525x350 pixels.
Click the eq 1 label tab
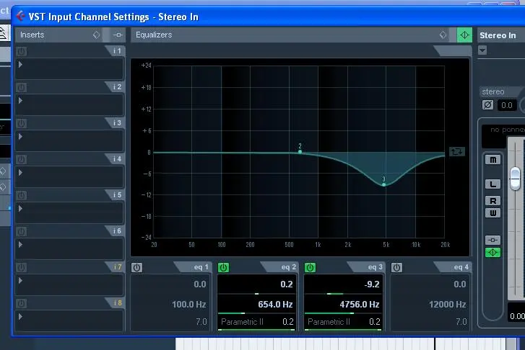pyautogui.click(x=201, y=267)
